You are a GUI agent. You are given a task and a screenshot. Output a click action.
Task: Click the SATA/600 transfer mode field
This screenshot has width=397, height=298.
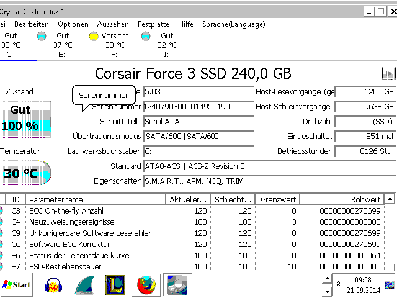click(x=198, y=137)
